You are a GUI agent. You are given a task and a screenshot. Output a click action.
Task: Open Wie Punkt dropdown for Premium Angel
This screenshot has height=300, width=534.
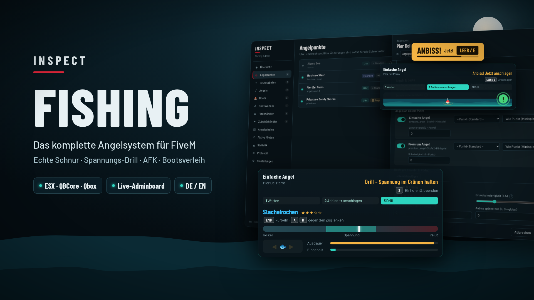coord(518,147)
